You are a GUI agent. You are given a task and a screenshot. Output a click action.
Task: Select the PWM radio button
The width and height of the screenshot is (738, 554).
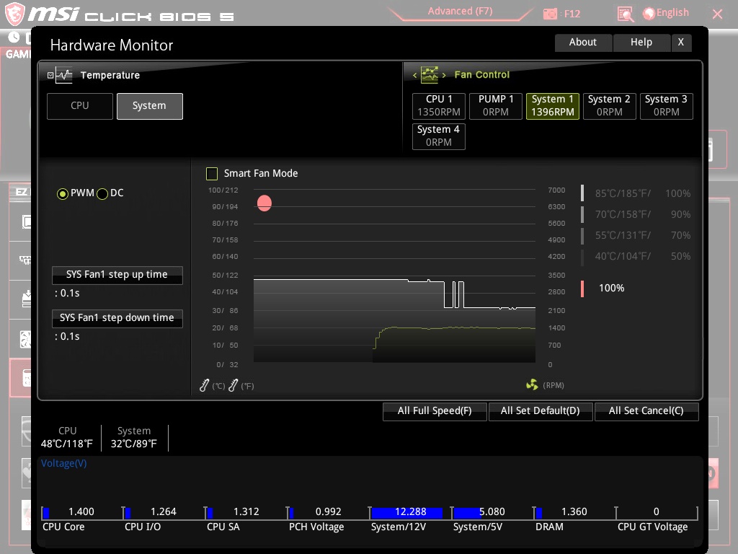pos(63,193)
